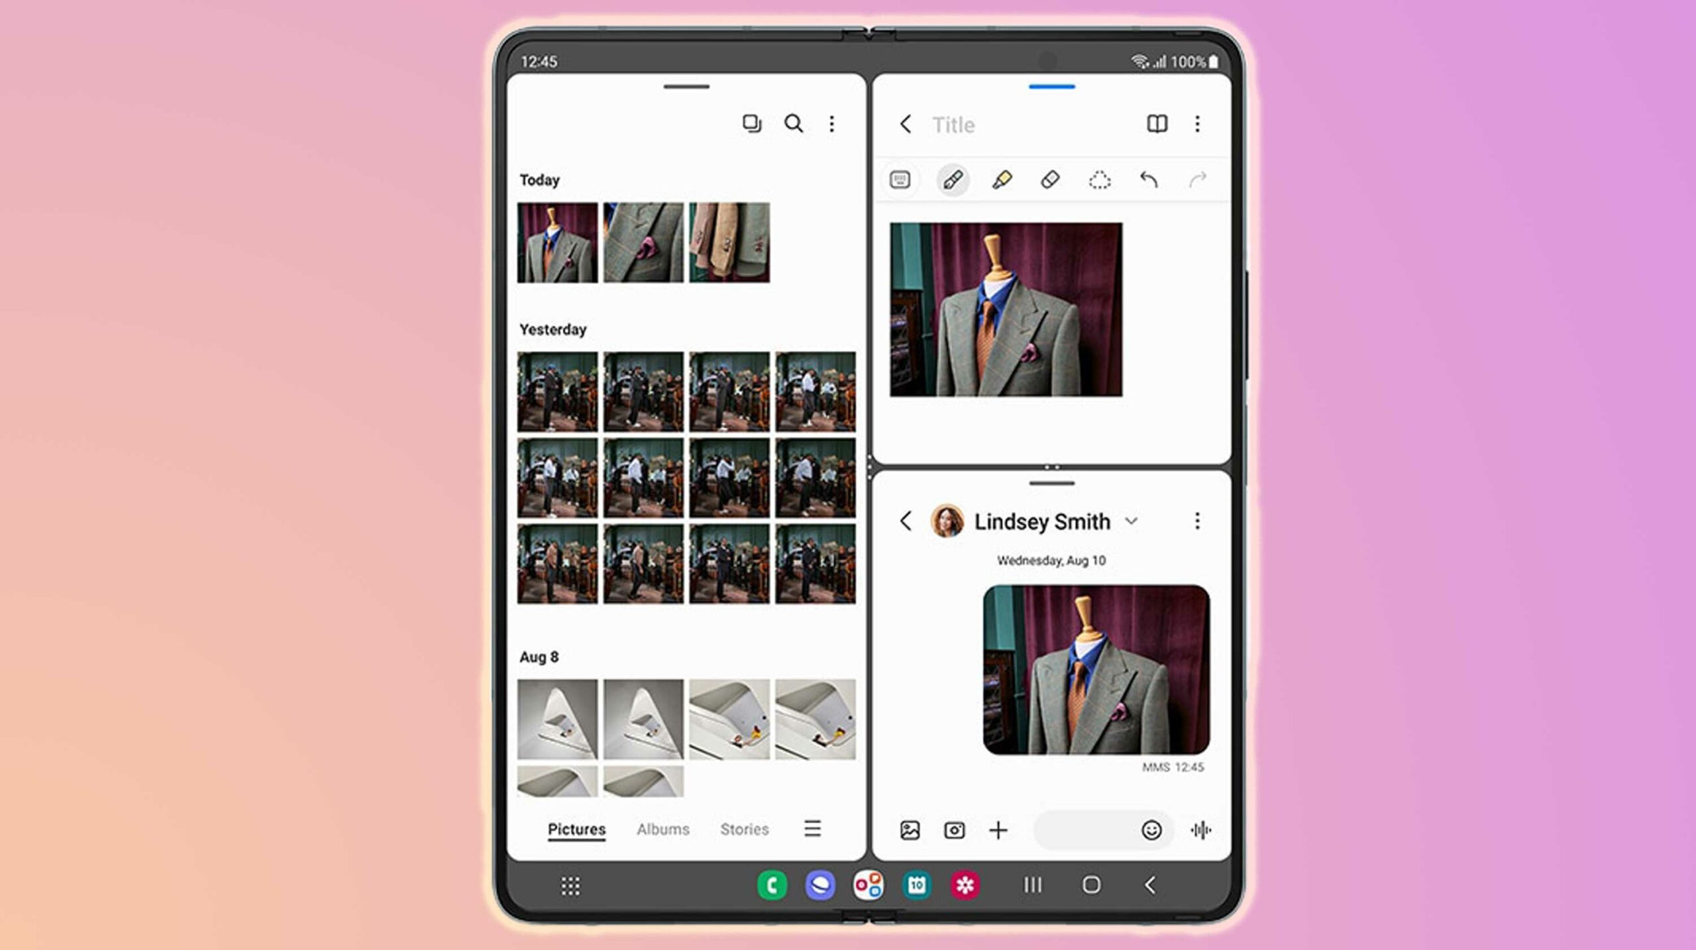
Task: Open Notes more options menu
Action: pos(1196,124)
